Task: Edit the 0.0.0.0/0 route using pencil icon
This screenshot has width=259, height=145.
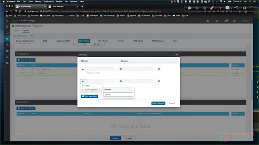Action: pos(234,73)
